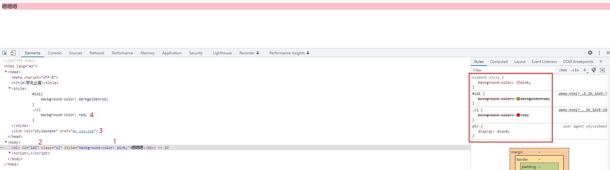Click the user agent stylesheet label
This screenshot has width=610, height=170.
(585, 126)
